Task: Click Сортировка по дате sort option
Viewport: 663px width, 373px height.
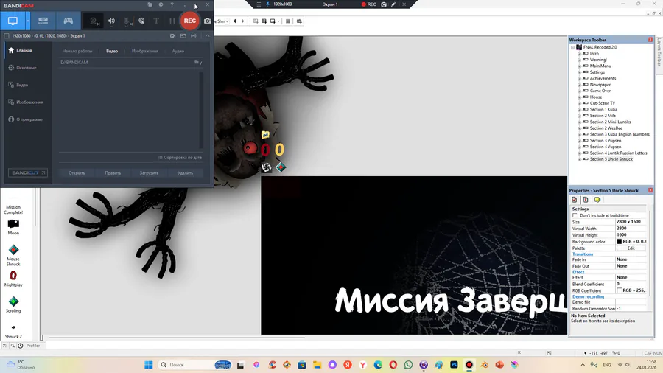Action: pyautogui.click(x=180, y=157)
